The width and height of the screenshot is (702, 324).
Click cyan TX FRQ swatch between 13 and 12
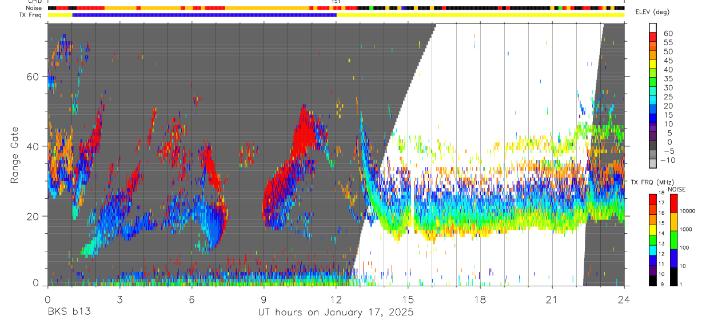[653, 250]
